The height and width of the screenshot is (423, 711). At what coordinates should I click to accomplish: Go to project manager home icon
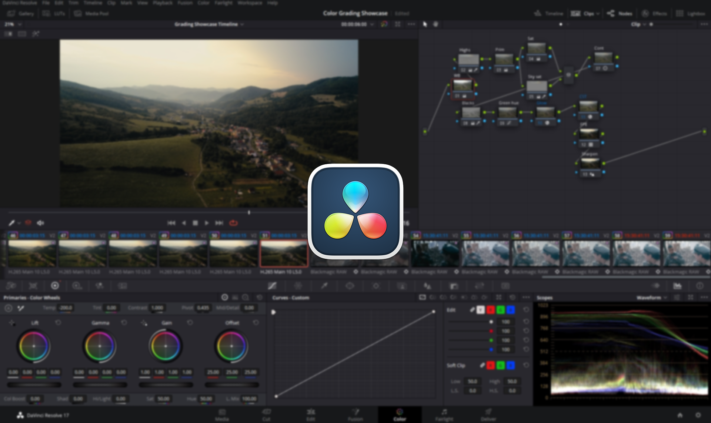click(680, 415)
